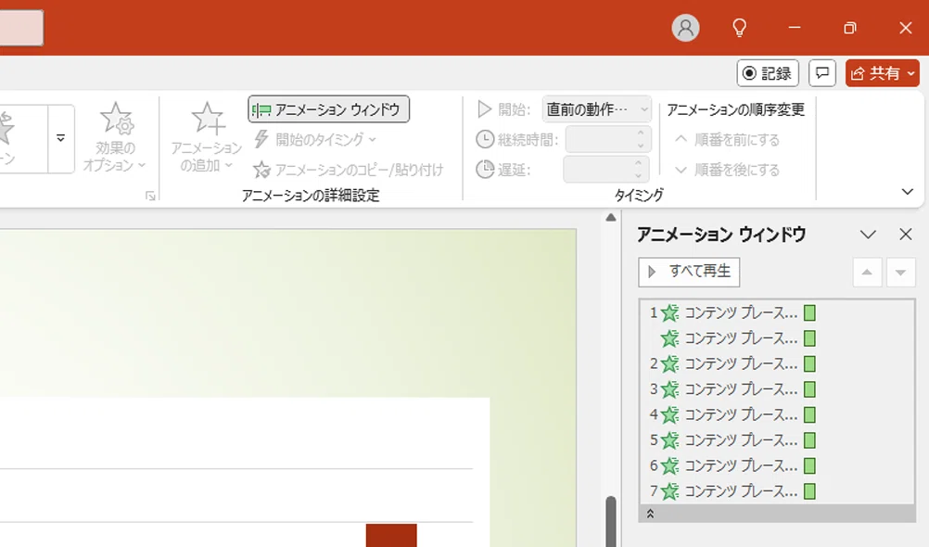
Task: Click the 記録 record button
Action: coord(768,73)
